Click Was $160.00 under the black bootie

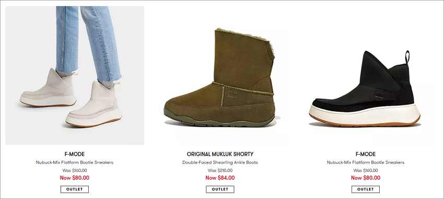pos(366,170)
